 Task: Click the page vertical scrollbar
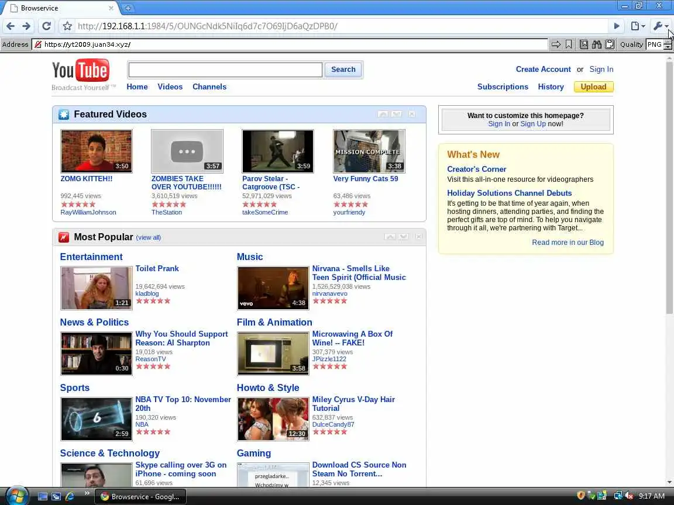pos(669,187)
